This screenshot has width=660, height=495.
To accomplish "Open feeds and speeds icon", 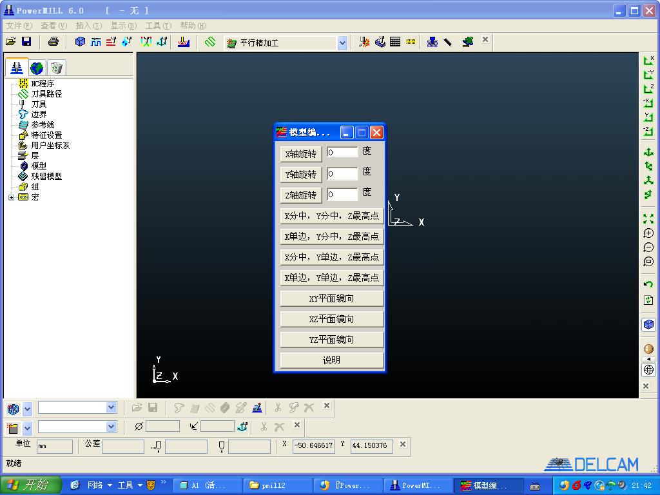I will coord(95,41).
